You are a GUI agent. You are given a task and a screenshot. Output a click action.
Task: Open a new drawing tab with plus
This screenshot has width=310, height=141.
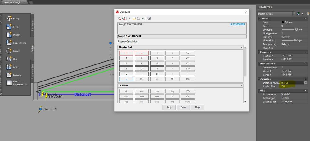(x=31, y=2)
